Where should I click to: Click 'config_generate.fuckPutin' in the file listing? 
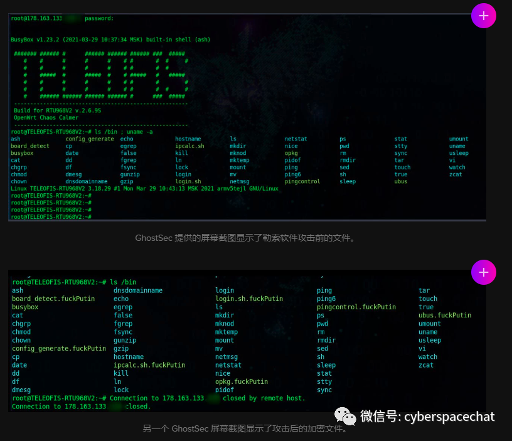(x=59, y=348)
